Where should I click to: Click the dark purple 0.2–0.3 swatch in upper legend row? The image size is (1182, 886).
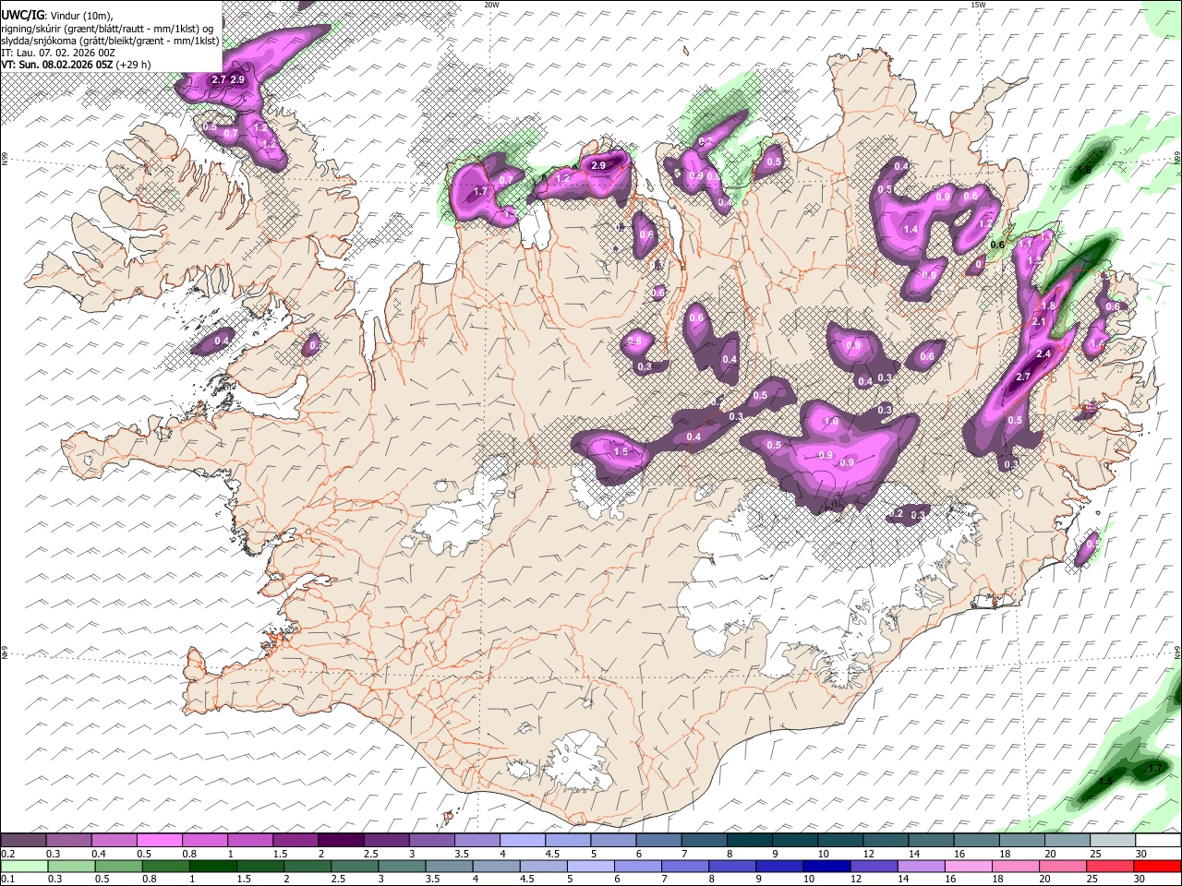23,841
